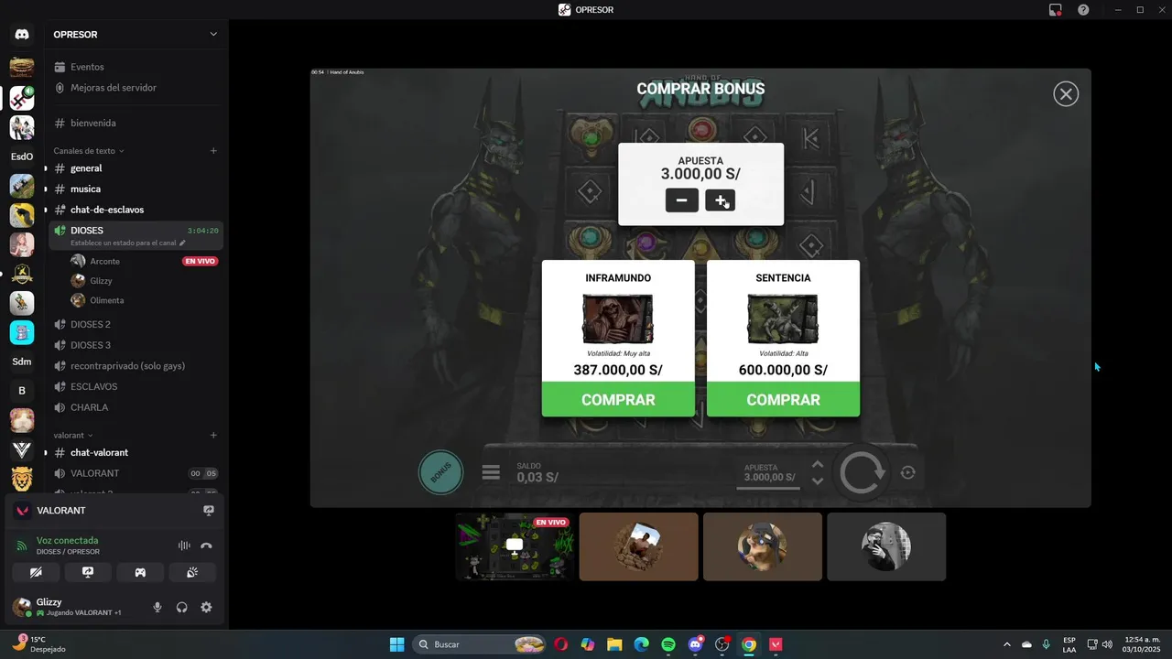Buy the Inframundo bonus
The height and width of the screenshot is (659, 1172).
[x=618, y=400]
